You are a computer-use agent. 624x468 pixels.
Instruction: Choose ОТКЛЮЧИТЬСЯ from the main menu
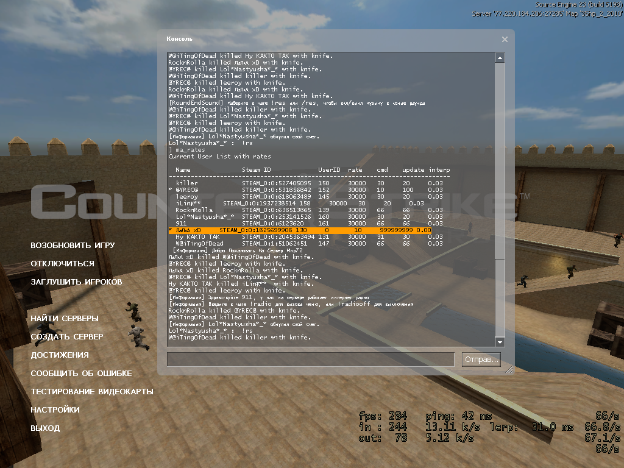[x=63, y=263]
